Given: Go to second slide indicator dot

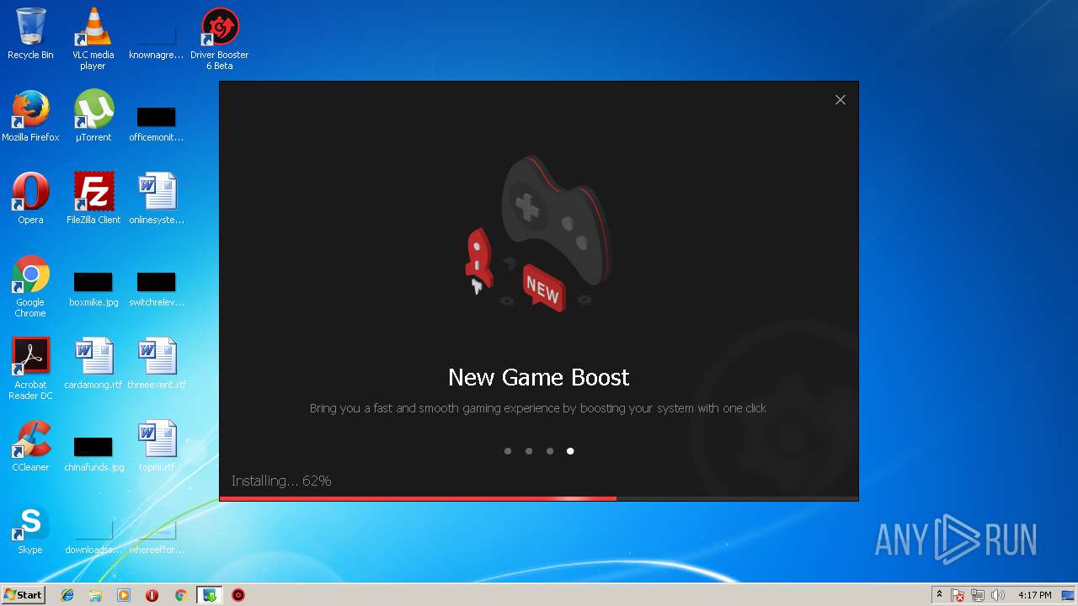Looking at the screenshot, I should [529, 451].
